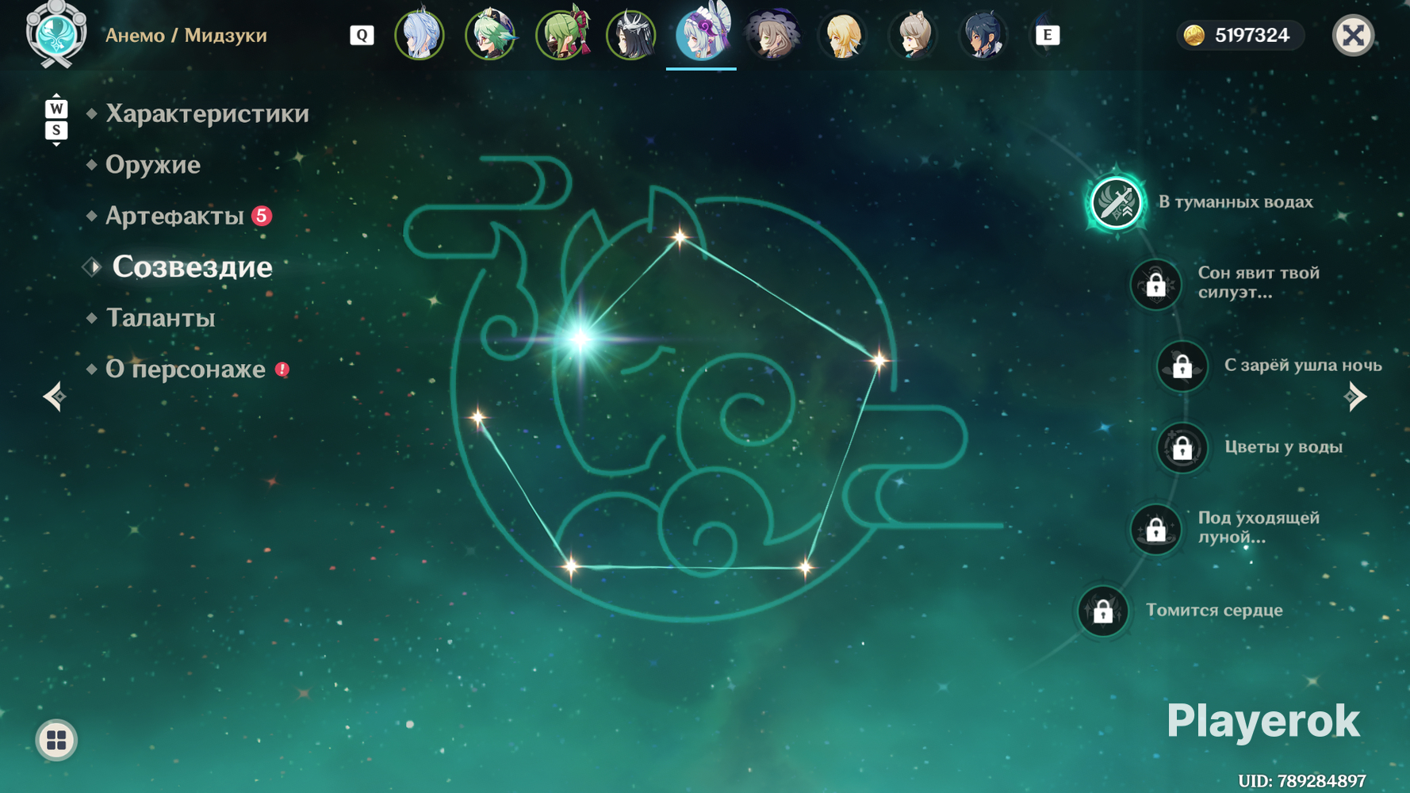The image size is (1410, 793).
Task: Open the Артефакты menu section
Action: click(174, 216)
